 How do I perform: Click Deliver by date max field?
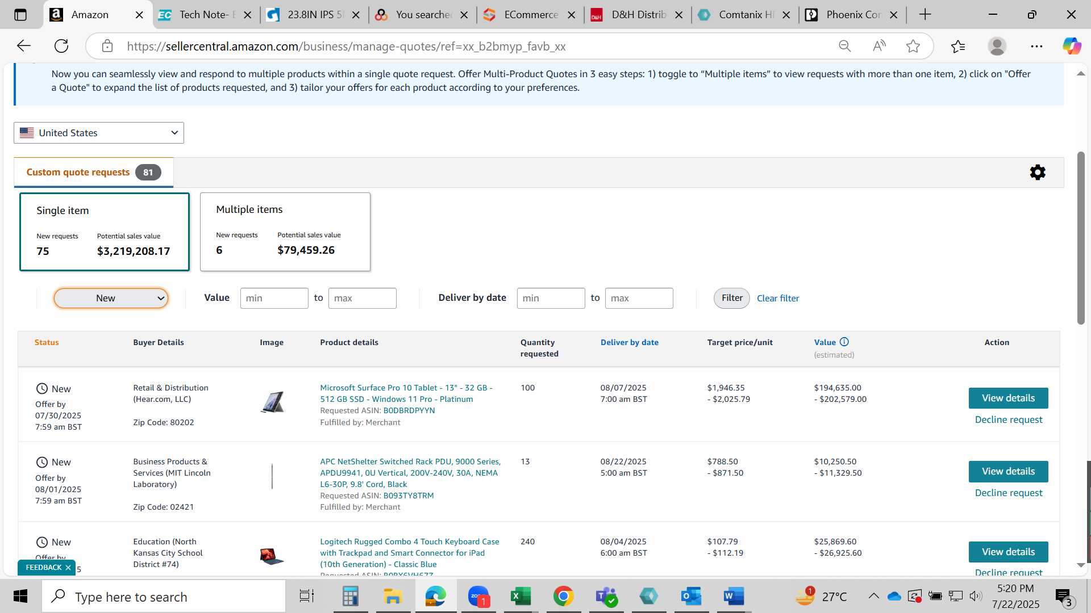(639, 299)
